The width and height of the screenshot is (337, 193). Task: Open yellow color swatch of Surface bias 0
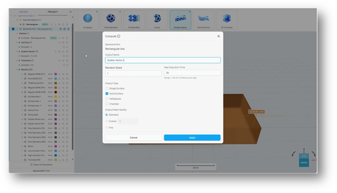tap(56, 96)
